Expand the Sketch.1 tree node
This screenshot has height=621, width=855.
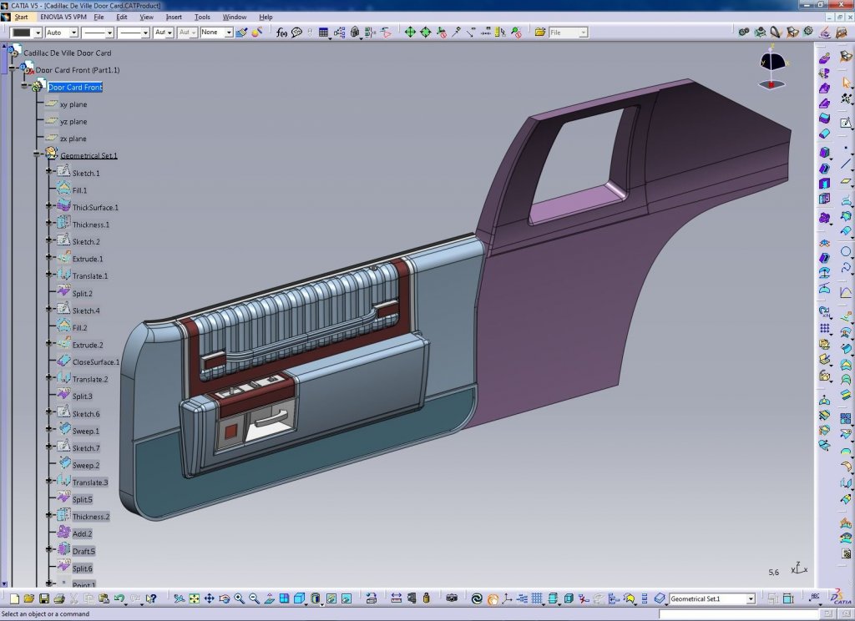49,173
